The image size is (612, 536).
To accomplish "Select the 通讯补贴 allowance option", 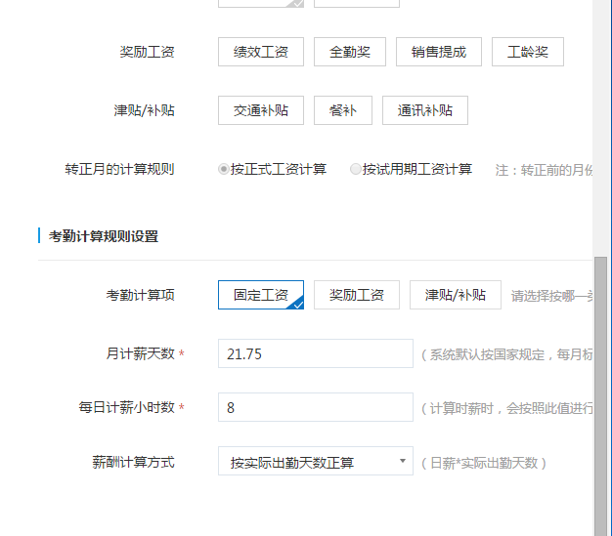I will [425, 110].
